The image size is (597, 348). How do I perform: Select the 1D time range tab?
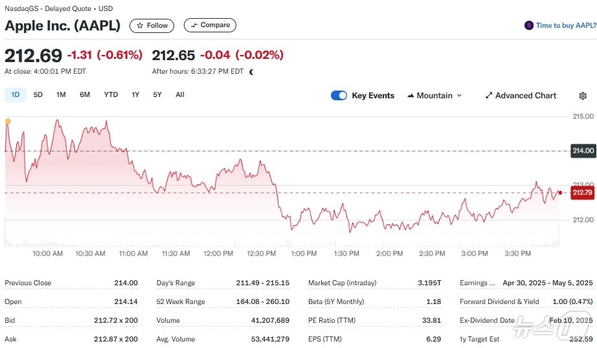[x=16, y=94]
